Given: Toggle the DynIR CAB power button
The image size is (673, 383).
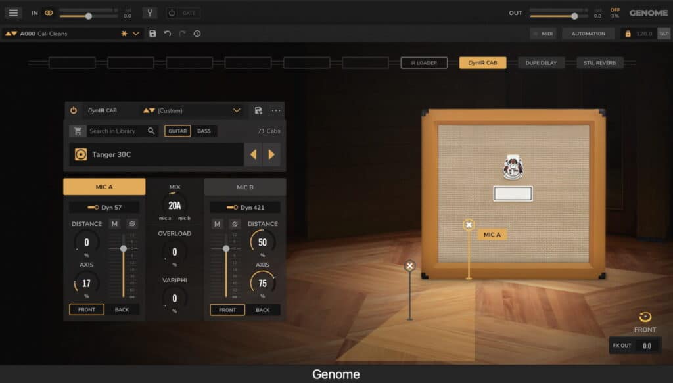Looking at the screenshot, I should coord(74,110).
